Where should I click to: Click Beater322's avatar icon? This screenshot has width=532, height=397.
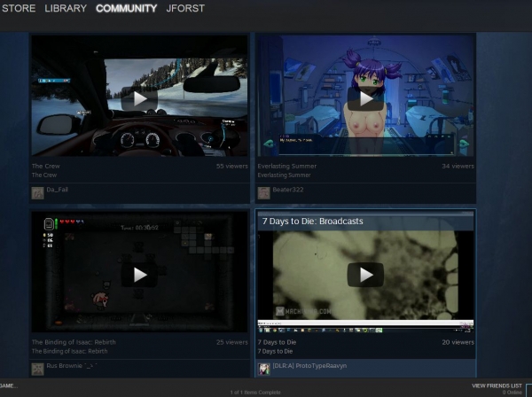[263, 192]
